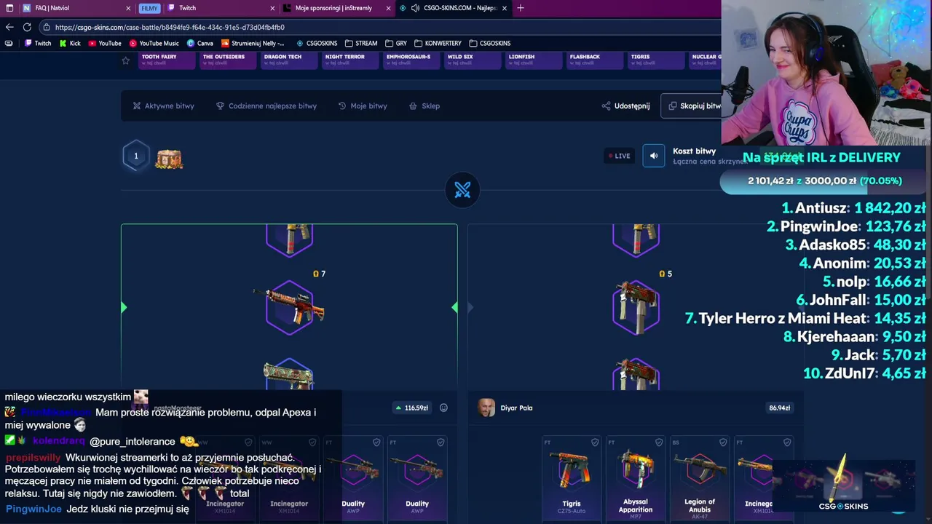Viewport: 932px width, 524px height.
Task: Open the Twitch bookmark
Action: (38, 43)
